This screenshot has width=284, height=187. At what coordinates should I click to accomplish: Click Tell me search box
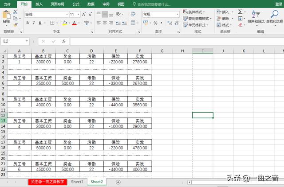click(152, 4)
